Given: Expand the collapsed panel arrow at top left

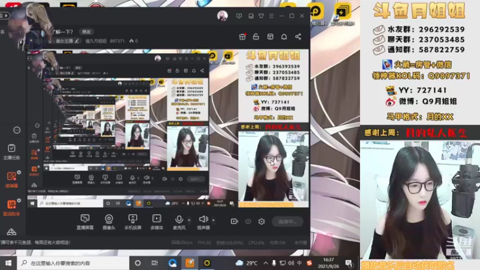Looking at the screenshot, I should pos(5,16).
